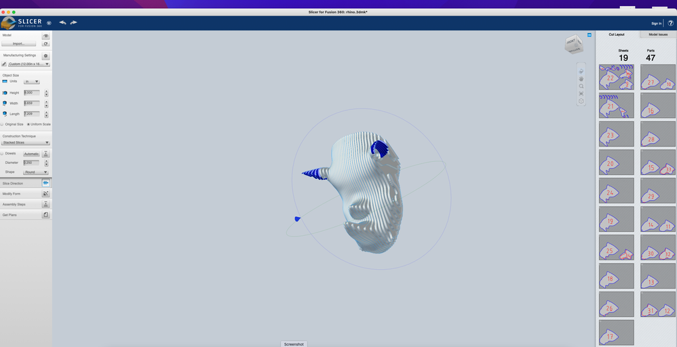Select the sheet thumbnail with part 22
677x347 pixels.
coord(617,77)
